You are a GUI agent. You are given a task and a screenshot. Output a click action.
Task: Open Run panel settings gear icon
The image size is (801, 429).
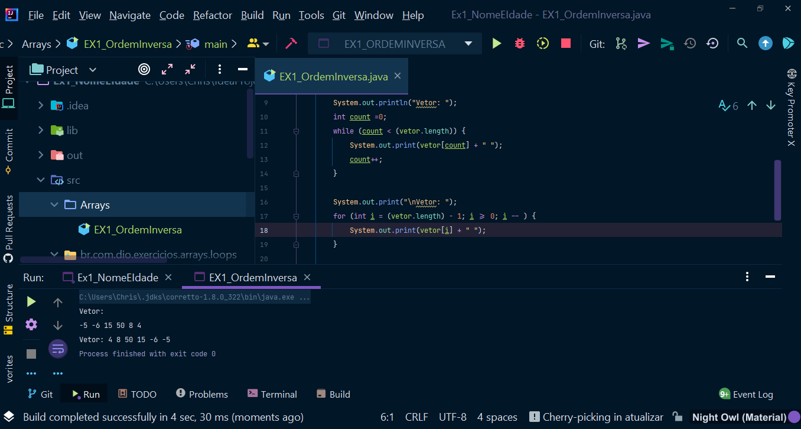click(31, 324)
